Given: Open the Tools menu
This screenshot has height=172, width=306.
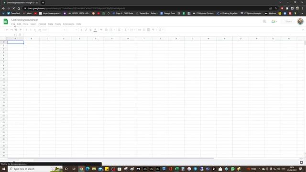Looking at the screenshot, I should 58,24.
